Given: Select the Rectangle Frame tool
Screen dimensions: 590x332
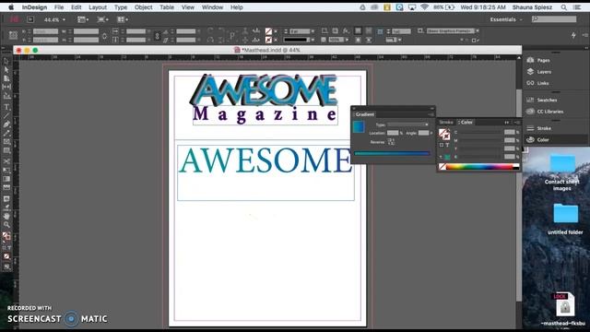Looking at the screenshot, I should click(6, 142).
